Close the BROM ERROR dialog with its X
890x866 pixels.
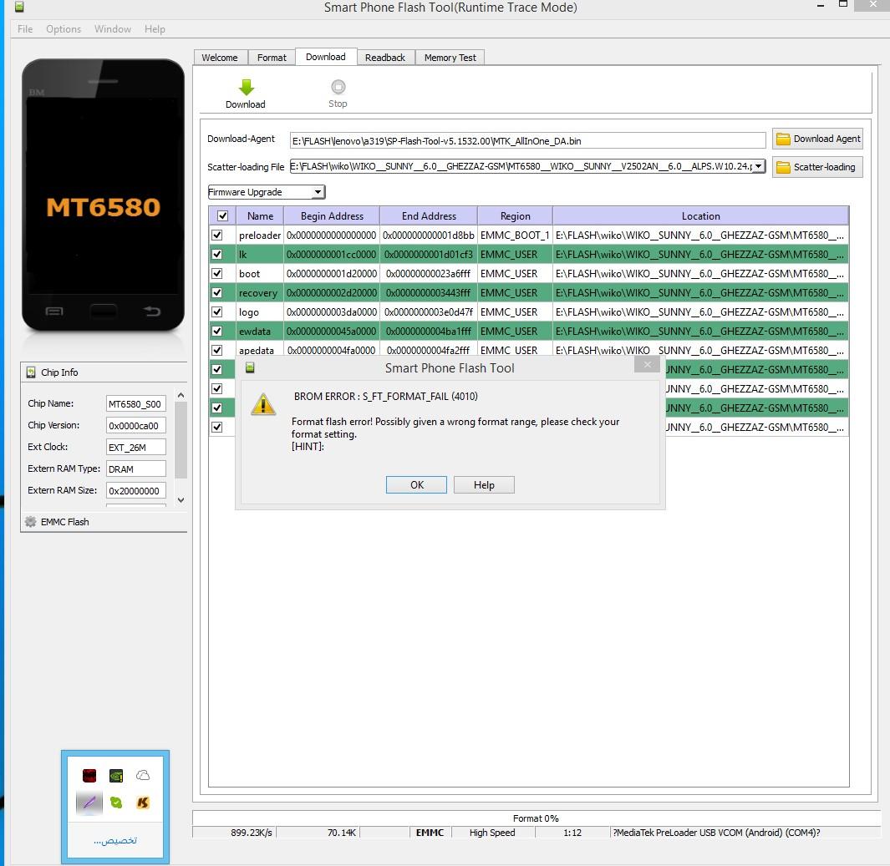pyautogui.click(x=647, y=365)
